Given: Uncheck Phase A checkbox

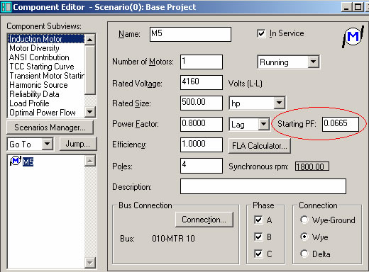Looking at the screenshot, I should (x=258, y=220).
